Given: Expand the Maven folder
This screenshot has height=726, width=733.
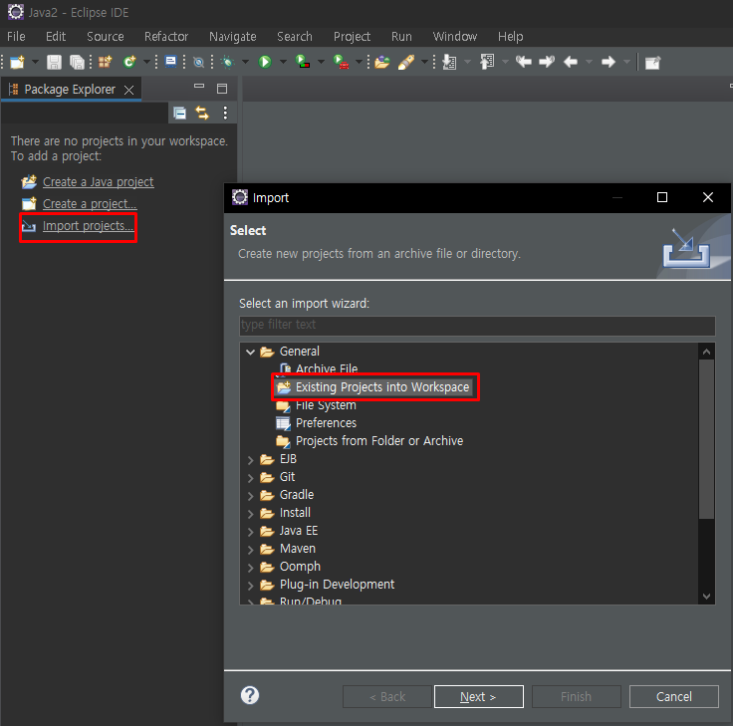Looking at the screenshot, I should click(x=251, y=550).
